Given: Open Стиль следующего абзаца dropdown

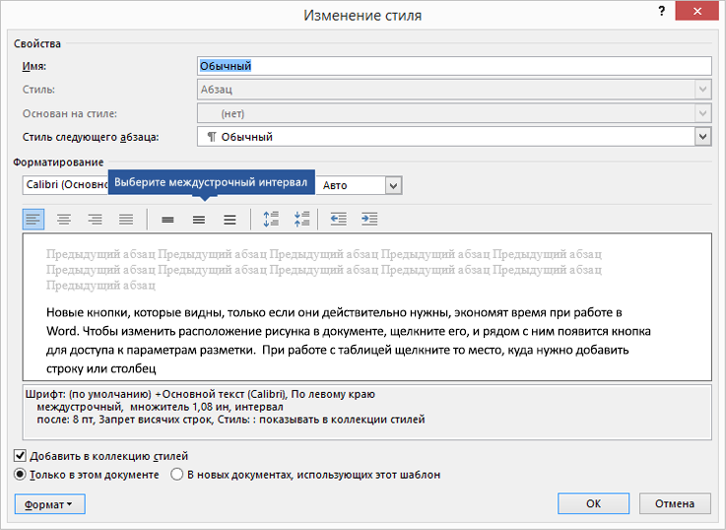Looking at the screenshot, I should coord(702,137).
